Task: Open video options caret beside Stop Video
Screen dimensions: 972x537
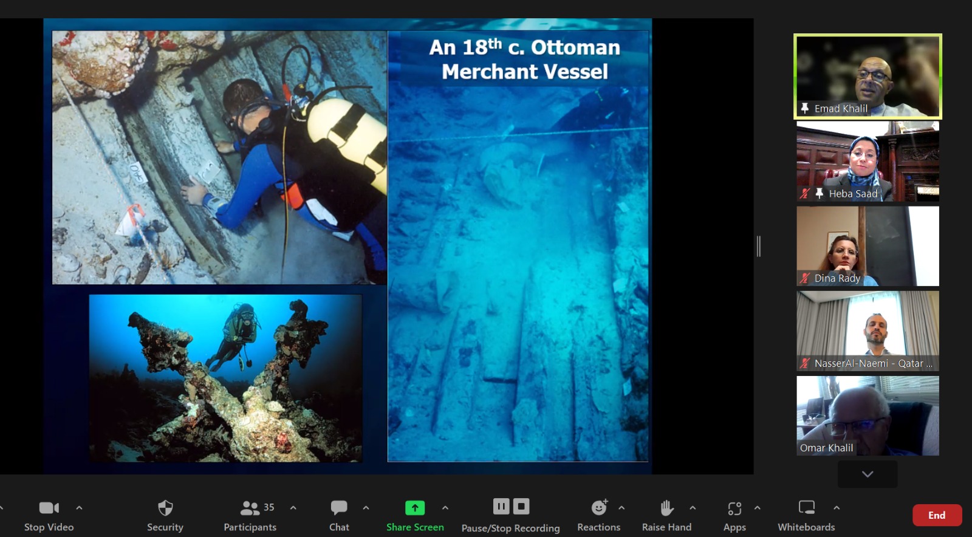Action: click(79, 508)
